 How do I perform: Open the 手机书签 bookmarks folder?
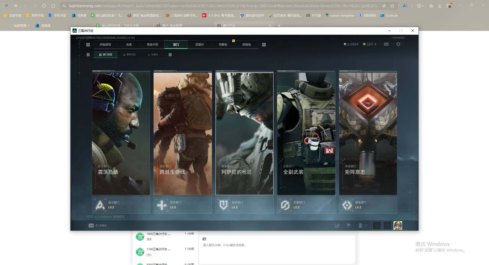[57, 15]
